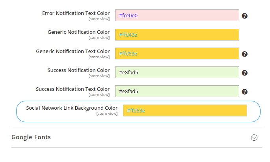270x162 pixels.
Task: Show help for Success Notification Text Color
Action: [x=244, y=92]
